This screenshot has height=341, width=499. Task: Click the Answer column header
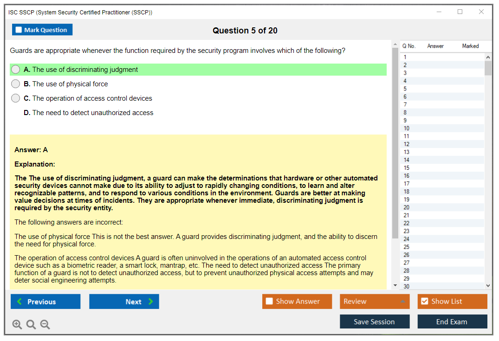coord(435,46)
